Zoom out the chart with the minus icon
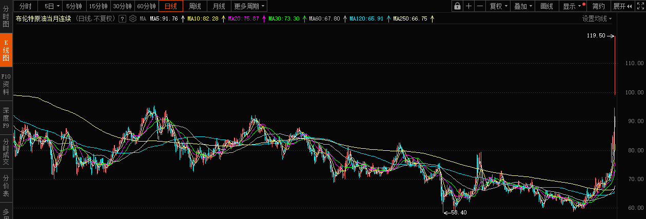 (x=480, y=6)
